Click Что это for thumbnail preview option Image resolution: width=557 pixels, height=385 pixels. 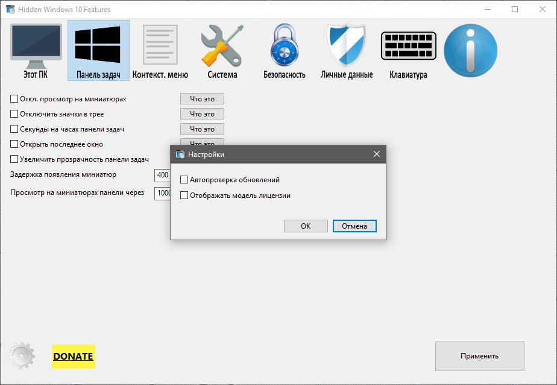202,99
